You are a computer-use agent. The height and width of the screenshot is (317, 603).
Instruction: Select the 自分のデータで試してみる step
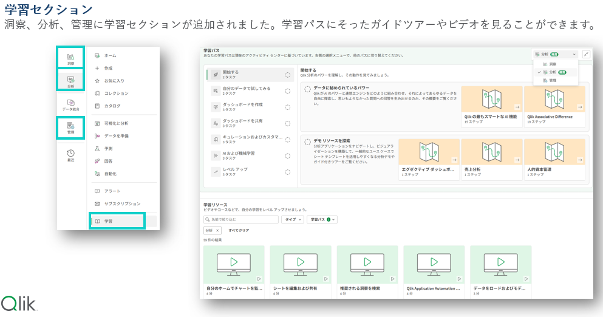coord(250,91)
